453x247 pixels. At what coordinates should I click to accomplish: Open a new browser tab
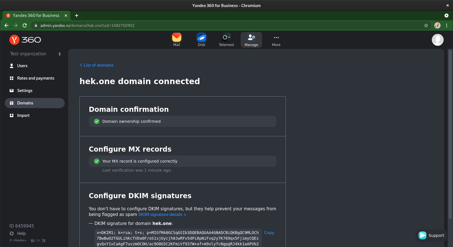77,16
